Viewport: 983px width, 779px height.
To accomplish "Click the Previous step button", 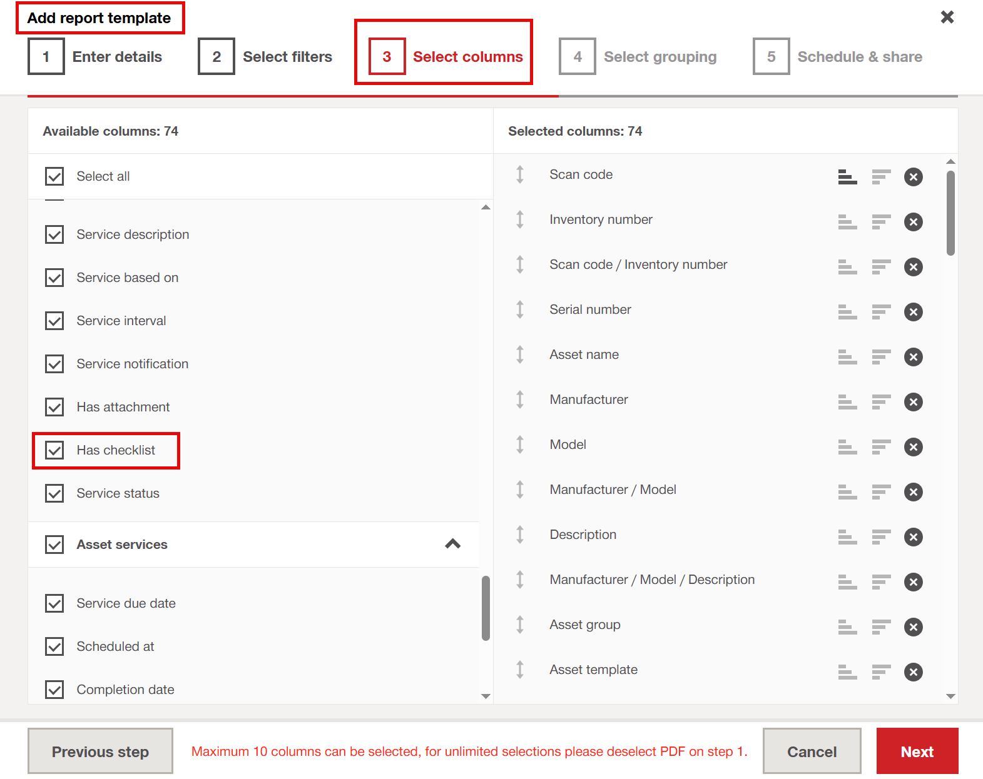I will pyautogui.click(x=100, y=751).
